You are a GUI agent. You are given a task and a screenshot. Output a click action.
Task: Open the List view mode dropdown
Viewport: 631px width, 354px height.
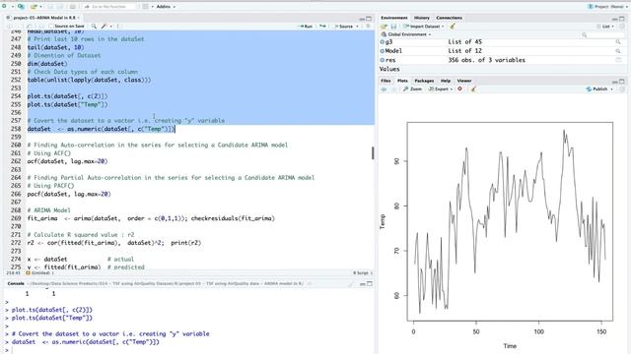click(x=605, y=27)
